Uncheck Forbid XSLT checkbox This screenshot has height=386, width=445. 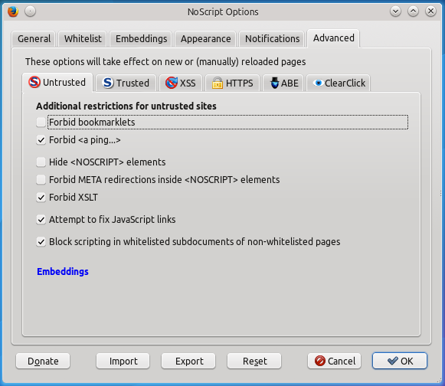(41, 198)
